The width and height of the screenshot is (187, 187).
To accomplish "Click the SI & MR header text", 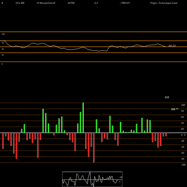I will pos(20,3).
